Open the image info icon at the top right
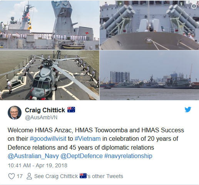 (x=194, y=6)
